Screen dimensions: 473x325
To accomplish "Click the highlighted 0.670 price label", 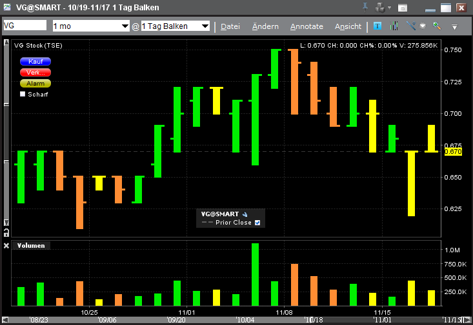I will (x=453, y=151).
